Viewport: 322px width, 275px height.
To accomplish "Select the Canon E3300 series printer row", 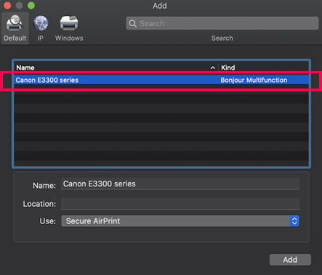I will tap(161, 80).
